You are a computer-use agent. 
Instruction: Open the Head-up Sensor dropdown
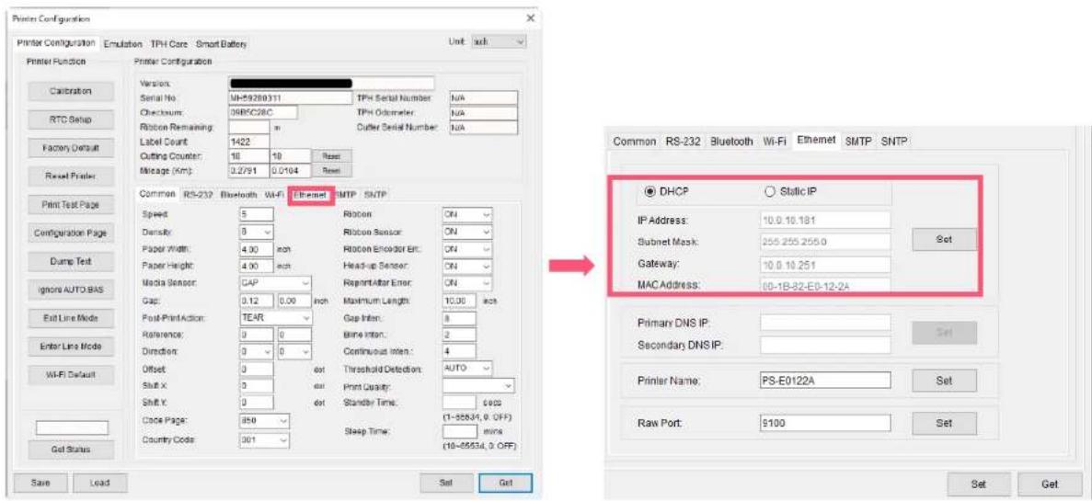pos(467,265)
